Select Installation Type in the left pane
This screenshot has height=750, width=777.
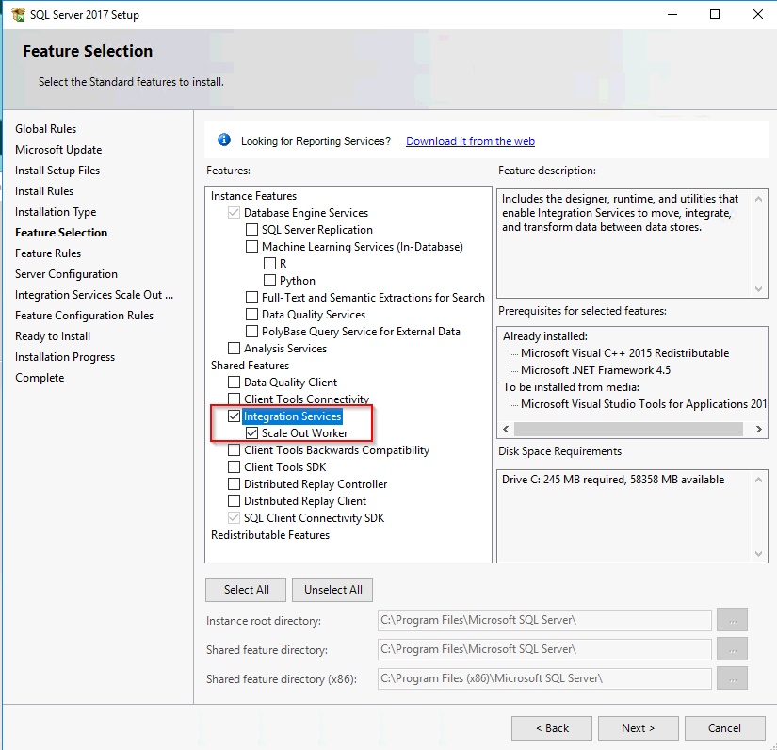[x=55, y=211]
